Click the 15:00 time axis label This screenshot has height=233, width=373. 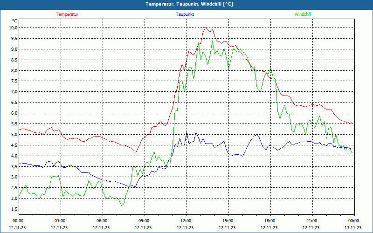coord(228,221)
